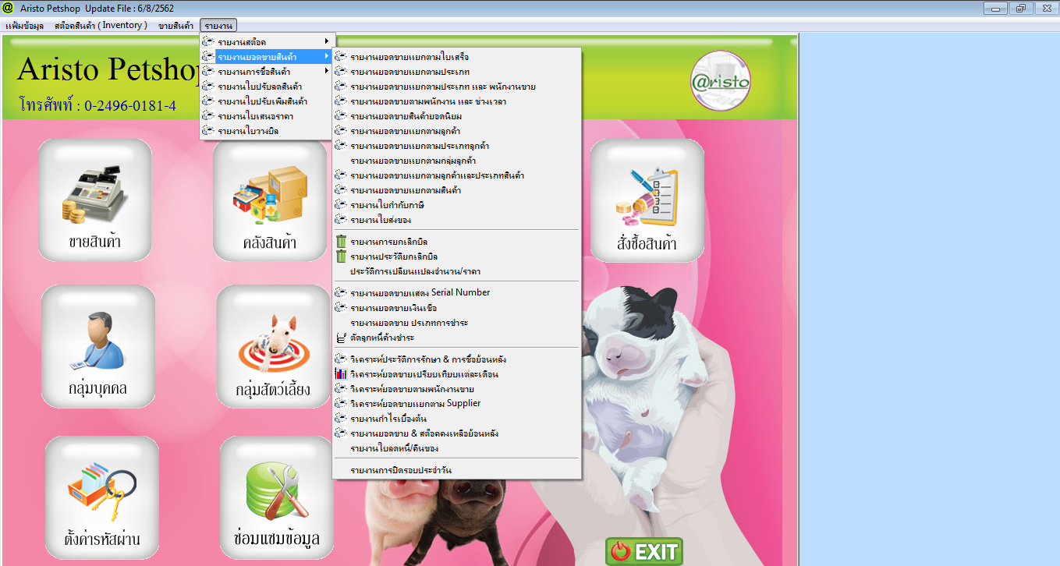
Task: Open the กลุ่มสัตว์เลี้ยง dog tile
Action: 272,345
